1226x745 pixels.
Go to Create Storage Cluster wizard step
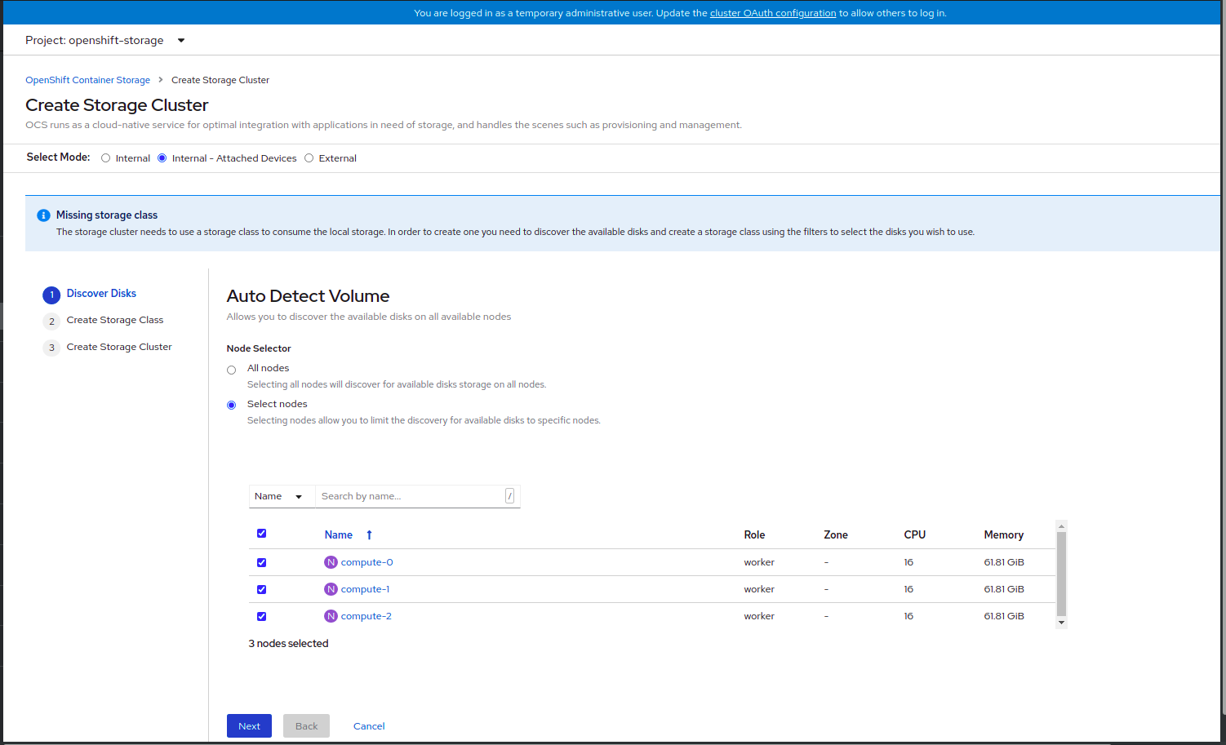[119, 347]
